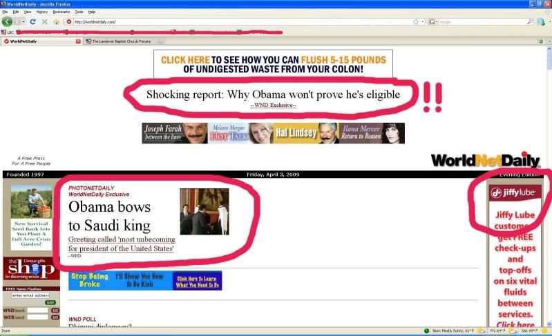Go back with the green Back arrow

point(7,21)
